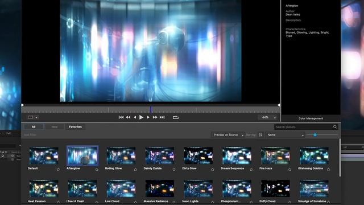The height and width of the screenshot is (205, 364).
Task: Jump to the end of the preview
Action: (x=162, y=117)
